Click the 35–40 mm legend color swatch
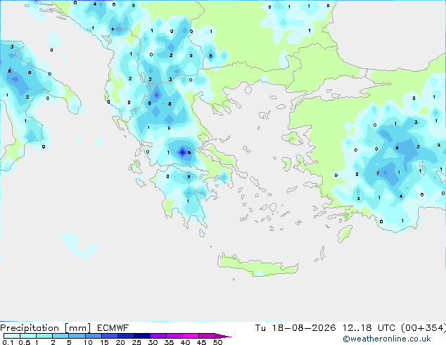446x345 pixels. (x=174, y=336)
